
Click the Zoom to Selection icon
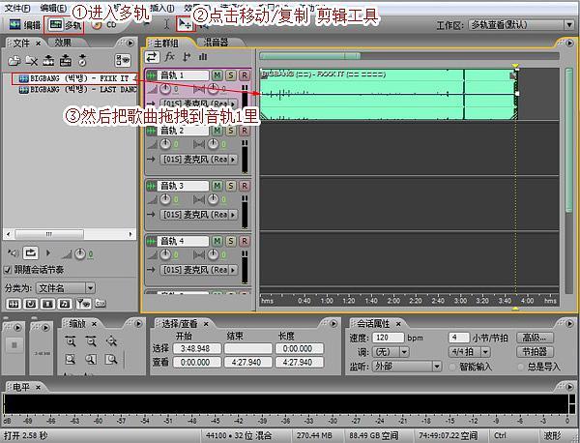pos(71,359)
